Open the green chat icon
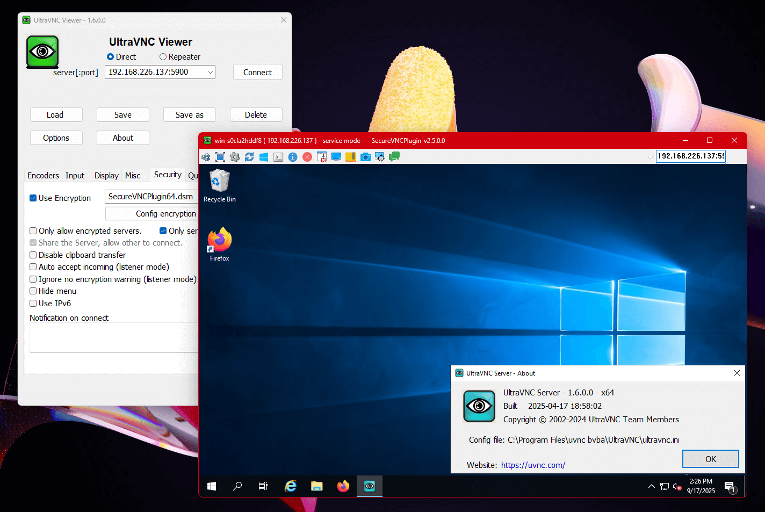This screenshot has width=765, height=512. pos(394,157)
